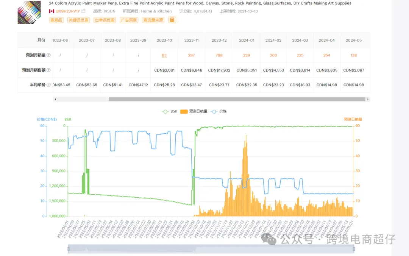Open 广告洞察 insights

click(129, 20)
